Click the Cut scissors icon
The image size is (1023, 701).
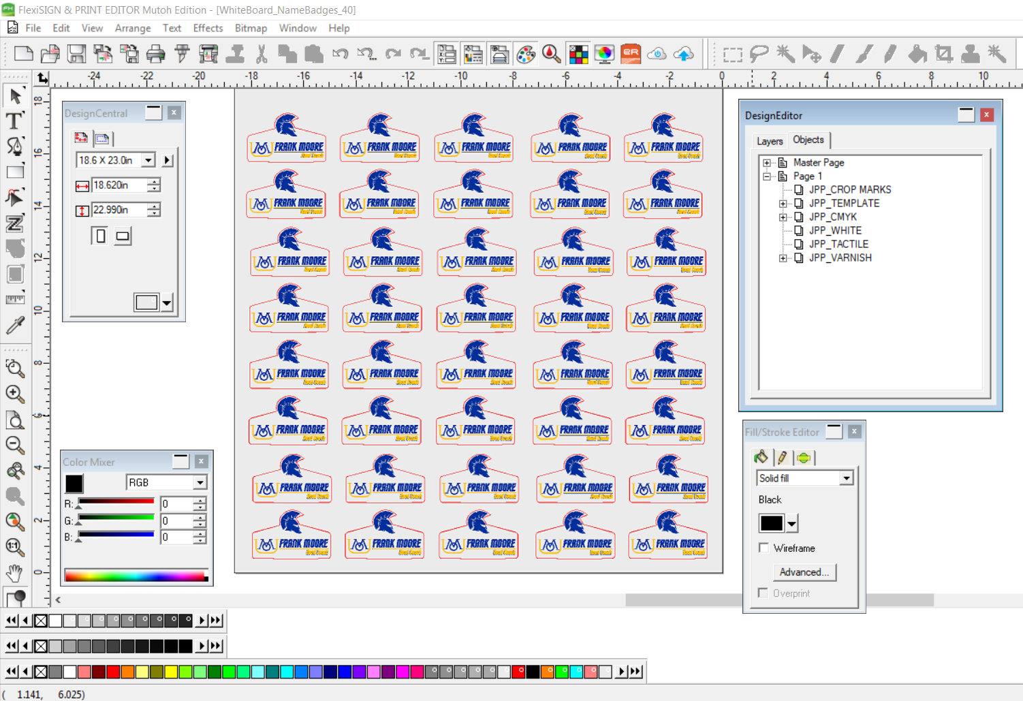261,54
